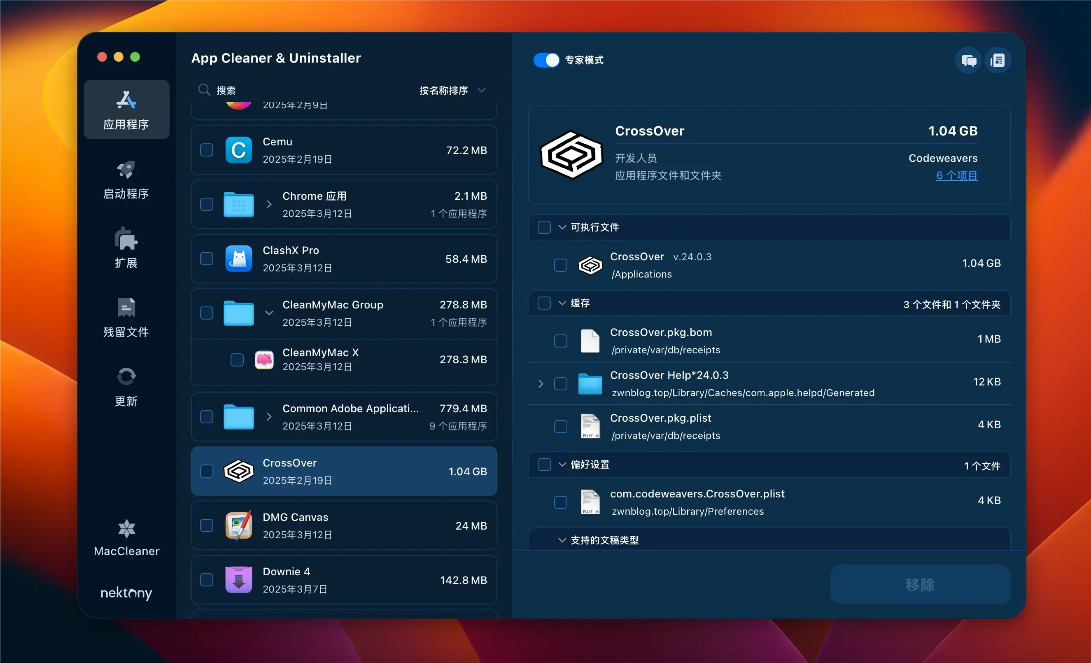Click the Common Adobe folder icon
Image resolution: width=1091 pixels, height=663 pixels.
(x=239, y=417)
